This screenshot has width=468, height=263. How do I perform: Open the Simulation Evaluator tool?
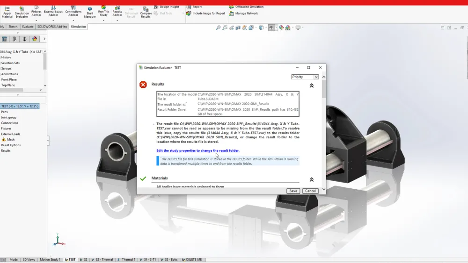(22, 12)
